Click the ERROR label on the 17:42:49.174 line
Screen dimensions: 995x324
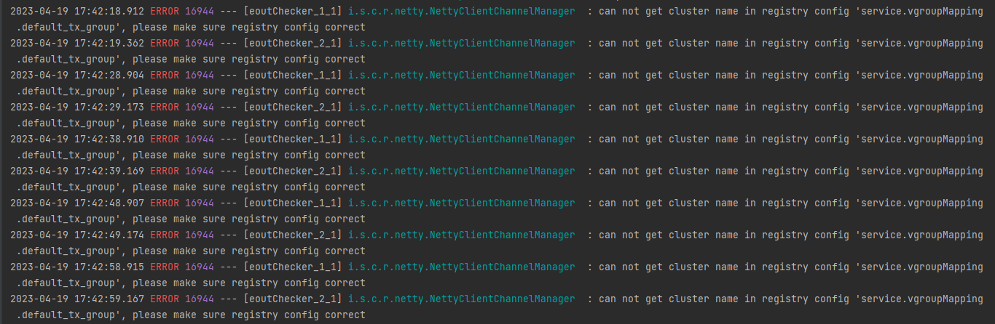click(164, 235)
